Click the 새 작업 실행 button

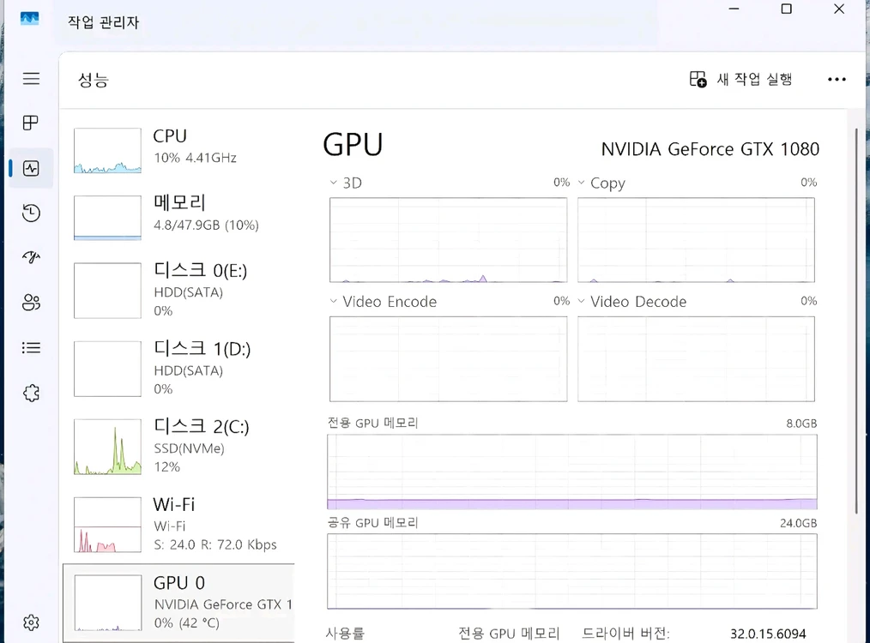pos(740,79)
